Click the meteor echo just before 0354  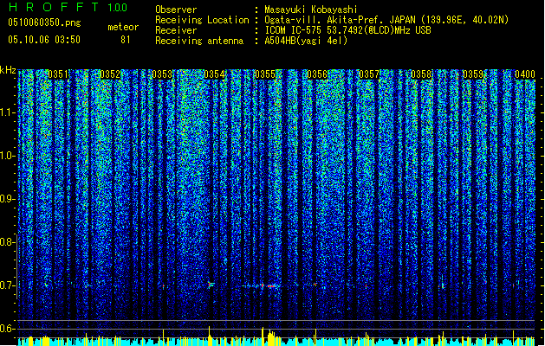click(x=211, y=285)
